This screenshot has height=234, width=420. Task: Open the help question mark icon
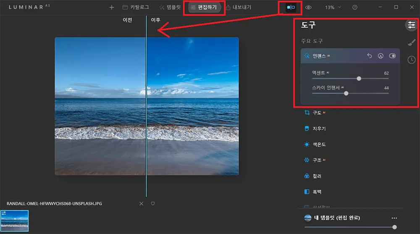[x=355, y=8]
